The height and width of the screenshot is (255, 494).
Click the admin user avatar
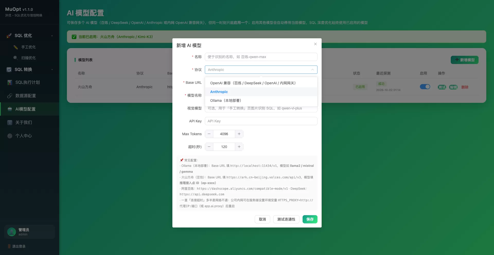12,232
